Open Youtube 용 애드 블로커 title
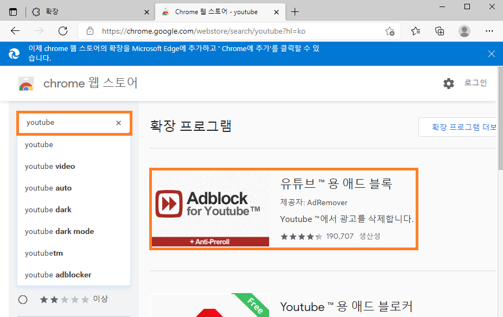503x317 pixels. [346, 307]
